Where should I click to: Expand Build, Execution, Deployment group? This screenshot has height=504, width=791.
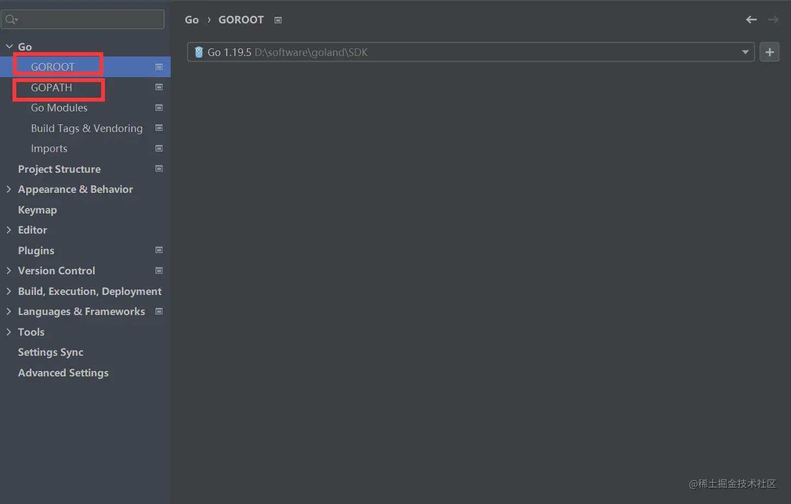pyautogui.click(x=9, y=291)
